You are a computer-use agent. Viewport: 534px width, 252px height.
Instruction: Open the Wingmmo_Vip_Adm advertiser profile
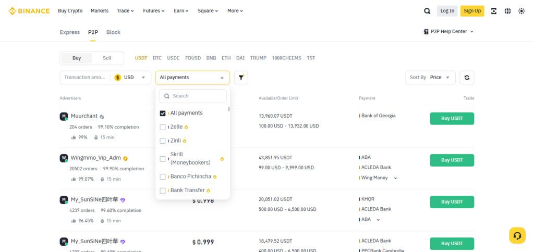click(96, 158)
